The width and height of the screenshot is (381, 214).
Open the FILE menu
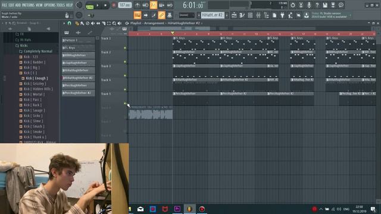[x=5, y=5]
